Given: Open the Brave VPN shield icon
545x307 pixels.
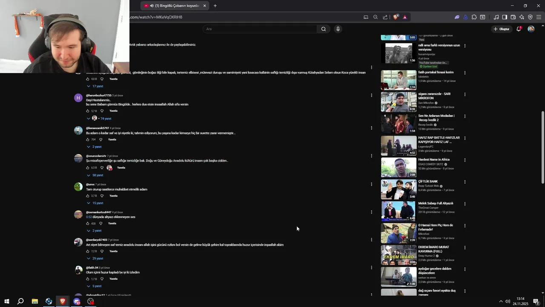Looking at the screenshot, I should 530,17.
